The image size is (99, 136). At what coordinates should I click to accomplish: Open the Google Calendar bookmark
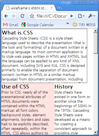(37, 25)
